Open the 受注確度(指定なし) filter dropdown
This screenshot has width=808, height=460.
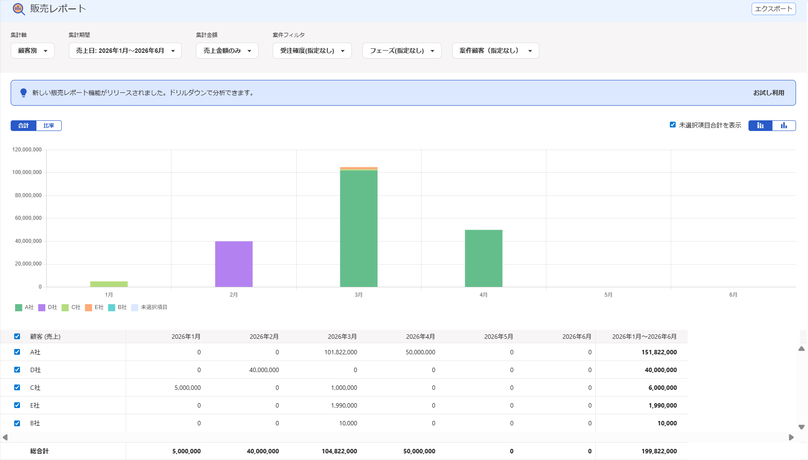coord(312,51)
